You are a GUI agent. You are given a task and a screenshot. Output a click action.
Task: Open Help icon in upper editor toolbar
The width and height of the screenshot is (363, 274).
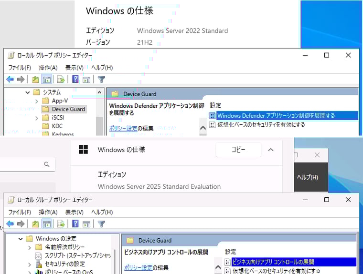(x=75, y=79)
